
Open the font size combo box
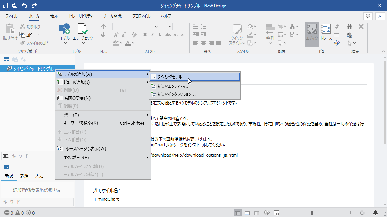point(166,27)
